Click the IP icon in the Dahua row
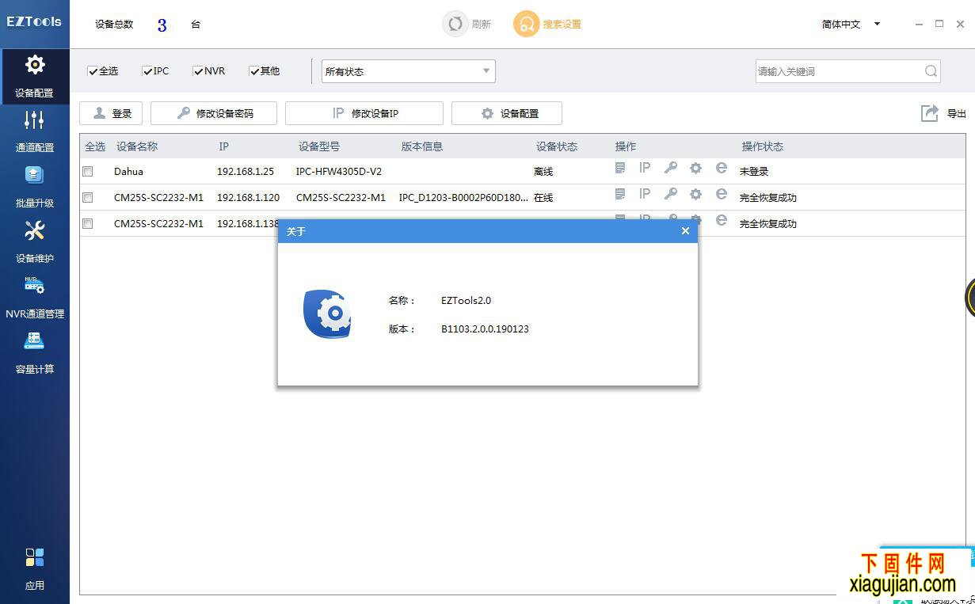 (x=645, y=168)
